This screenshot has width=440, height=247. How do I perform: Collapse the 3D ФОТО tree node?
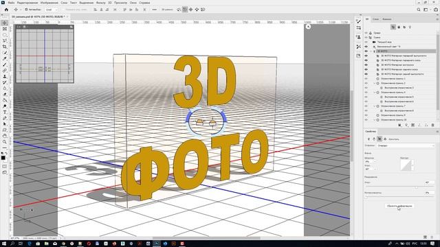point(371,51)
